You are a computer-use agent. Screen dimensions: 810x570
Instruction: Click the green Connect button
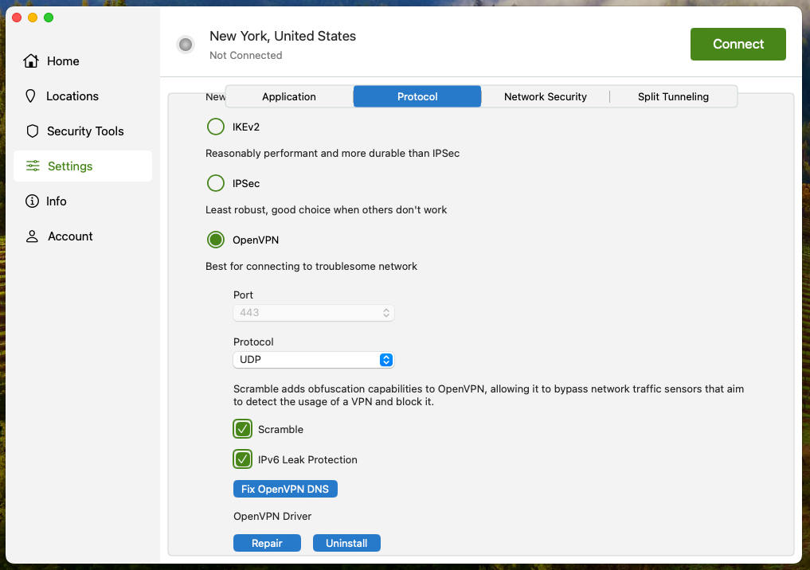click(x=738, y=44)
